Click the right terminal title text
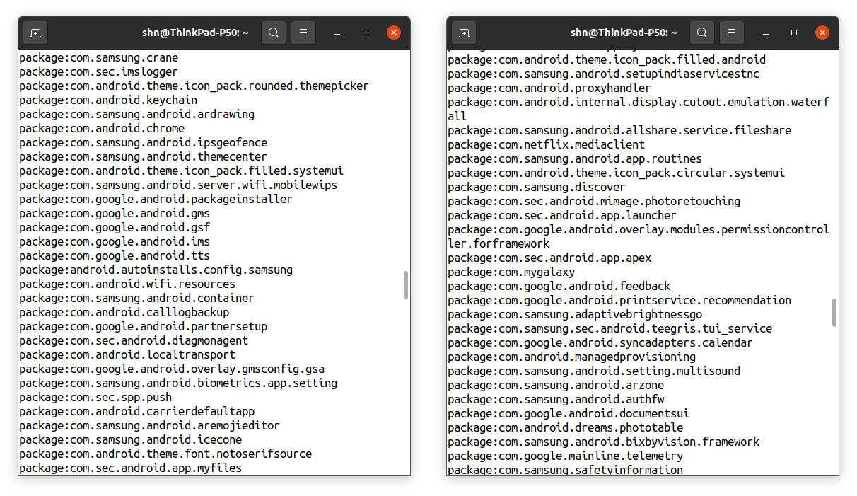The width and height of the screenshot is (857, 496). pos(624,33)
